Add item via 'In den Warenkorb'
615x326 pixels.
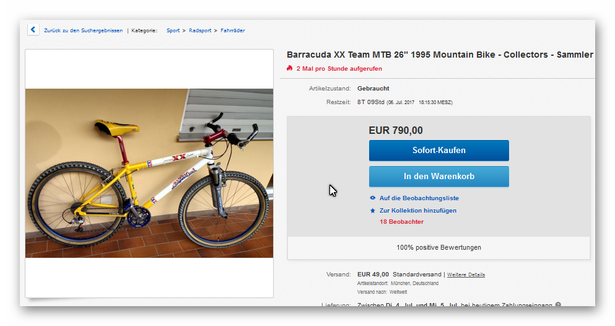point(438,177)
